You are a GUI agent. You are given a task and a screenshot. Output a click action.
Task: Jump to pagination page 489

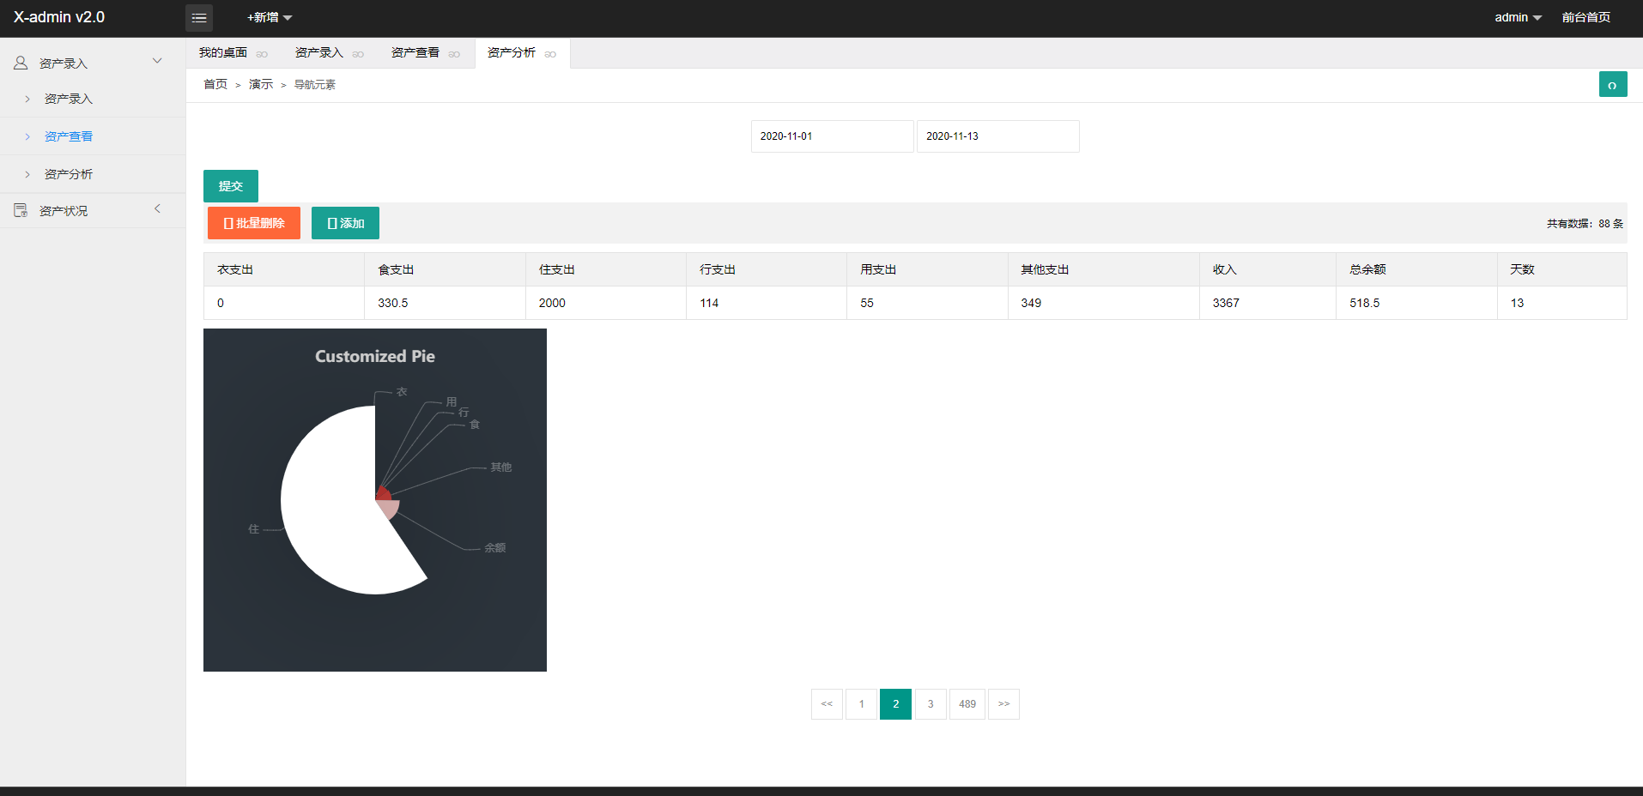pyautogui.click(x=967, y=704)
